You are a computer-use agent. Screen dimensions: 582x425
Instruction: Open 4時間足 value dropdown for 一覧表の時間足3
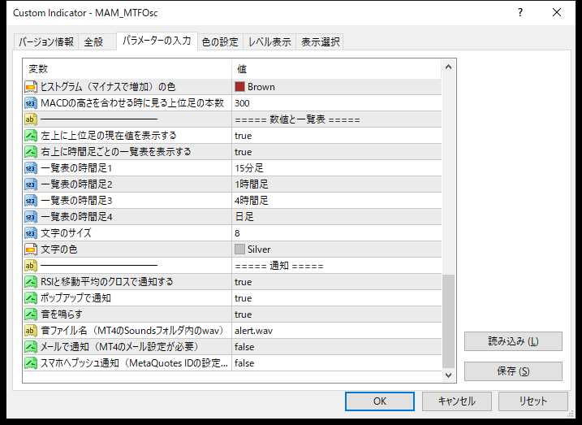(337, 201)
